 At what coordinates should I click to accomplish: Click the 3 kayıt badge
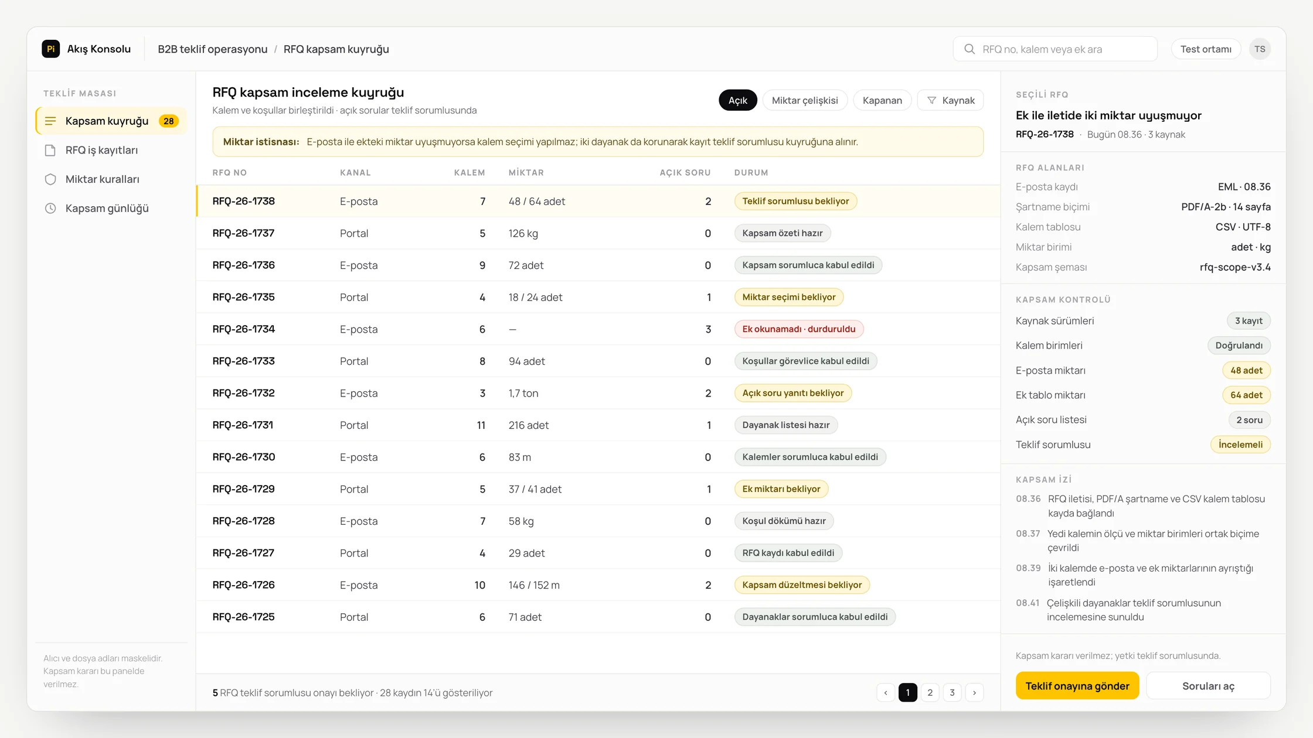1249,321
